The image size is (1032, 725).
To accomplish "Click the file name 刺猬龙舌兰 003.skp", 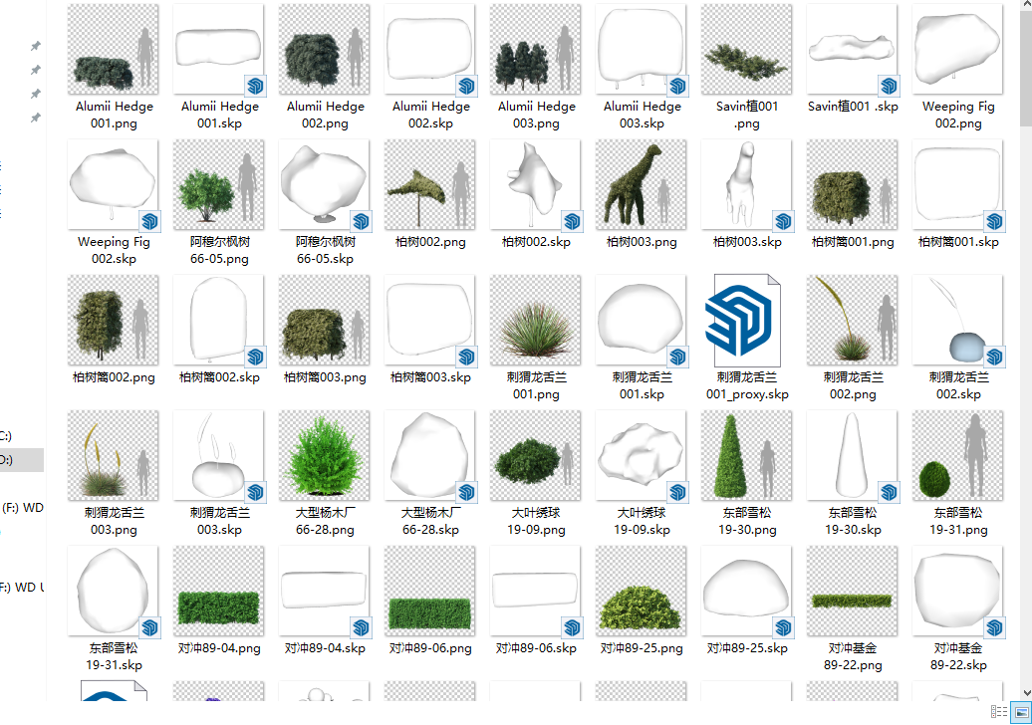I will 218,521.
